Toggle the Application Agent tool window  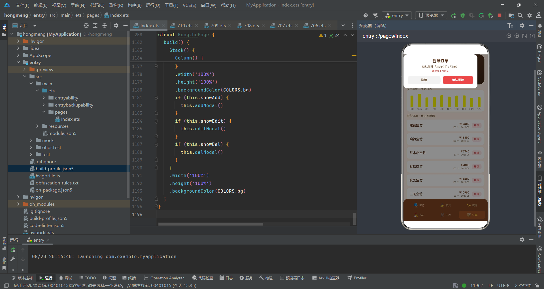(x=540, y=124)
